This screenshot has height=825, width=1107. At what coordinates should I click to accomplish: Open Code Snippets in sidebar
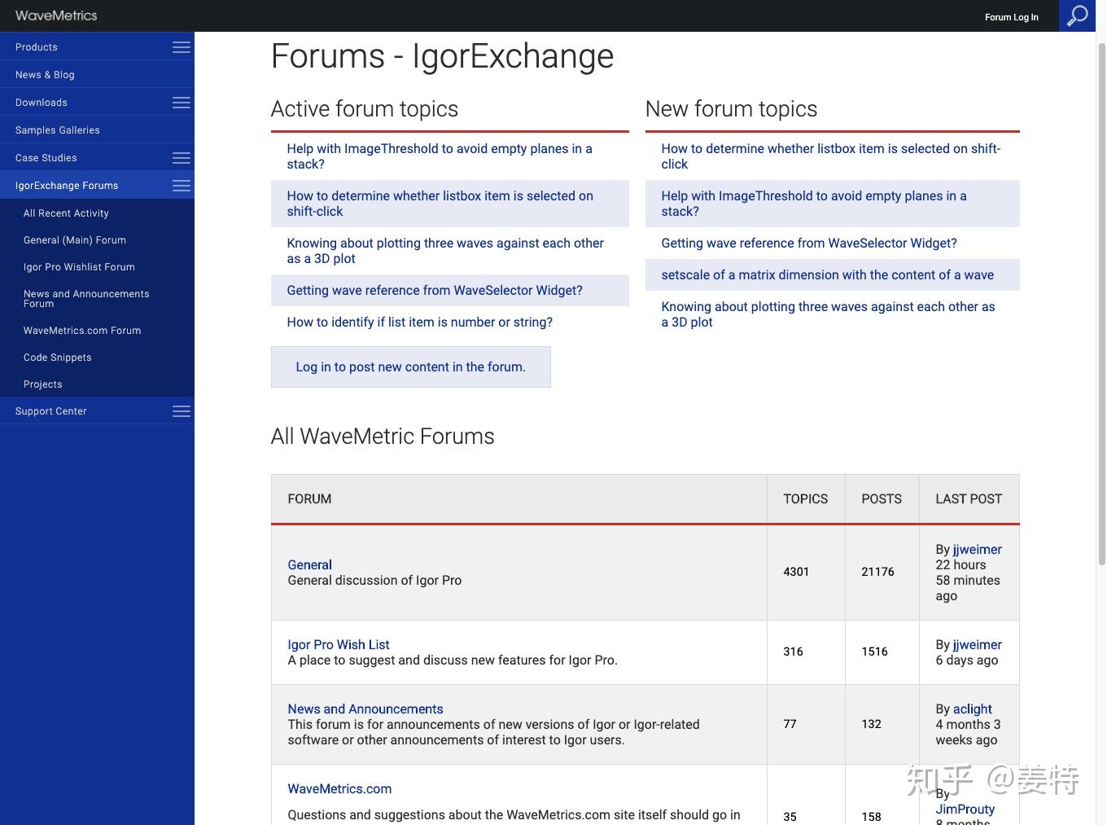(58, 358)
